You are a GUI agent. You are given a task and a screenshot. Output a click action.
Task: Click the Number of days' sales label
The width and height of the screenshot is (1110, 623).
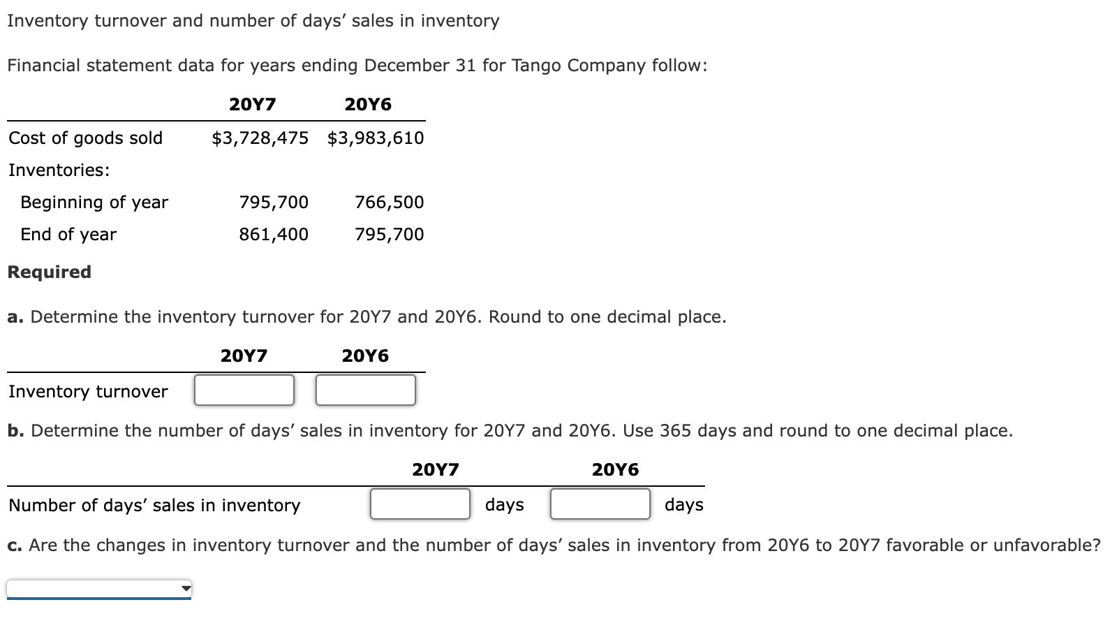154,505
